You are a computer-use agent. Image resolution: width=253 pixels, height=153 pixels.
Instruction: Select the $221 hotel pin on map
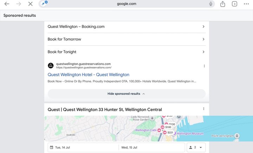point(168,133)
